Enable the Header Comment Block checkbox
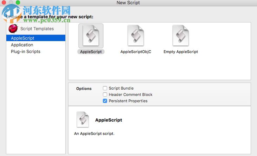This screenshot has height=156, width=257. click(105, 95)
